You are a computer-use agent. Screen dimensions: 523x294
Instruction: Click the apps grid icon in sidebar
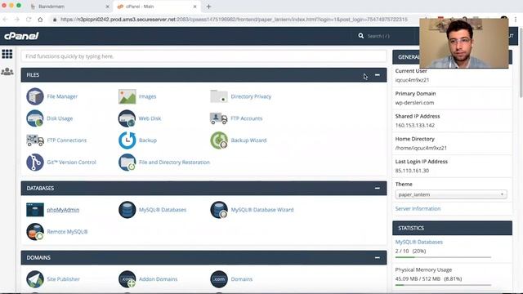pos(7,54)
